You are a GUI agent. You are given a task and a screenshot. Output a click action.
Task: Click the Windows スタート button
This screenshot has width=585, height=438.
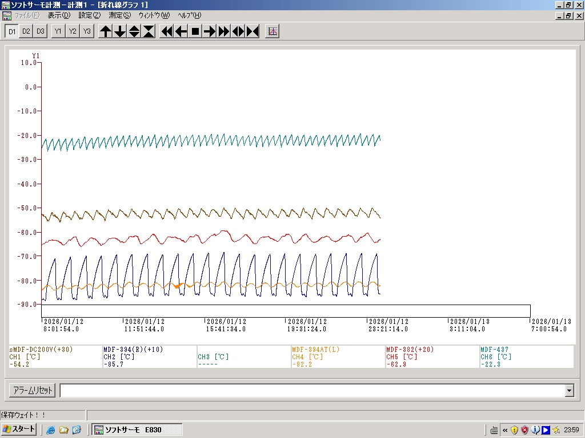(x=19, y=429)
